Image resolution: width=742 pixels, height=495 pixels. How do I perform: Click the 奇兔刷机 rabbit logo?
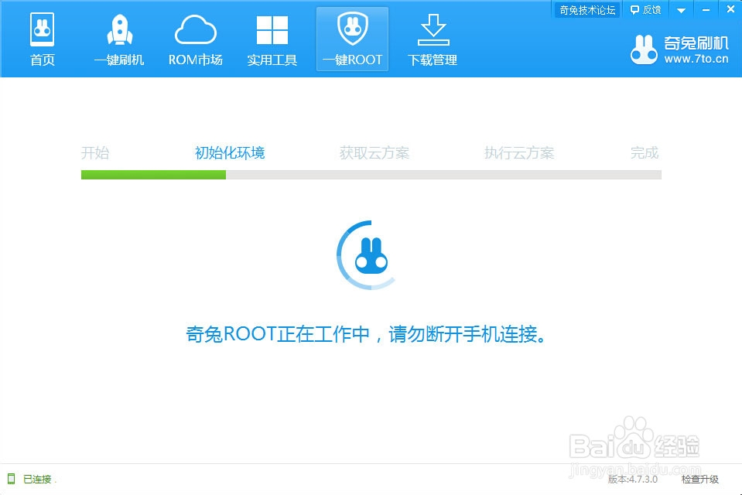click(x=644, y=49)
